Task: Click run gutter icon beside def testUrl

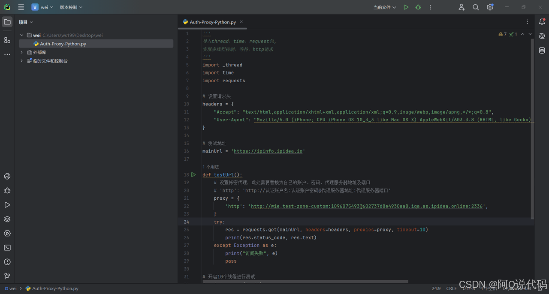Action: point(193,175)
